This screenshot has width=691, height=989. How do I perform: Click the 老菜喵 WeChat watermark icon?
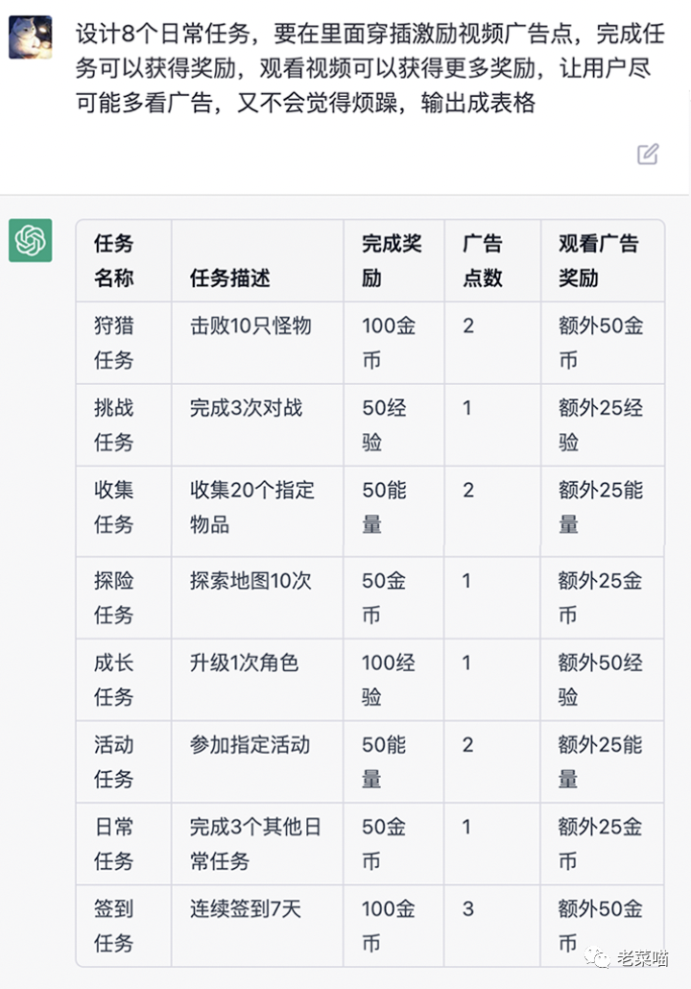coord(596,957)
